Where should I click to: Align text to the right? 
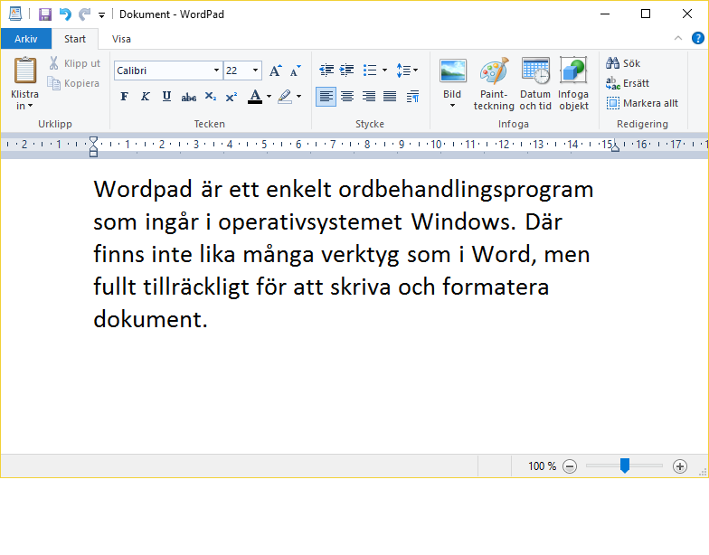click(x=369, y=96)
